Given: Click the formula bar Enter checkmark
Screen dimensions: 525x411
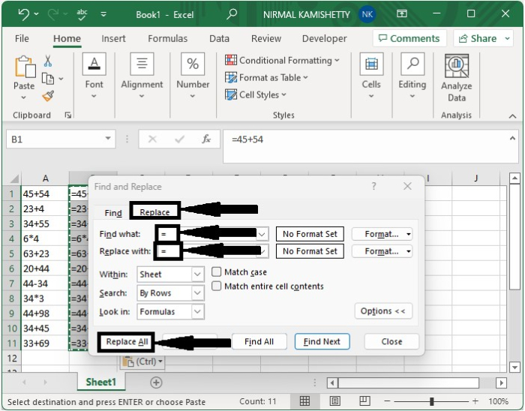Looking at the screenshot, I should coord(179,139).
